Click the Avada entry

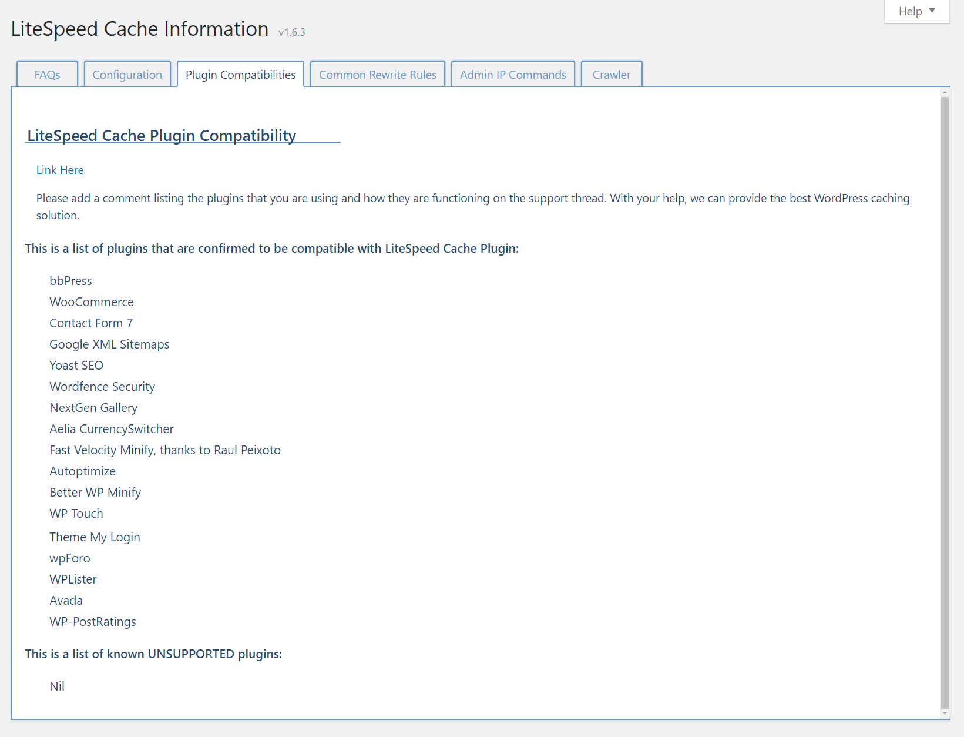(x=66, y=601)
